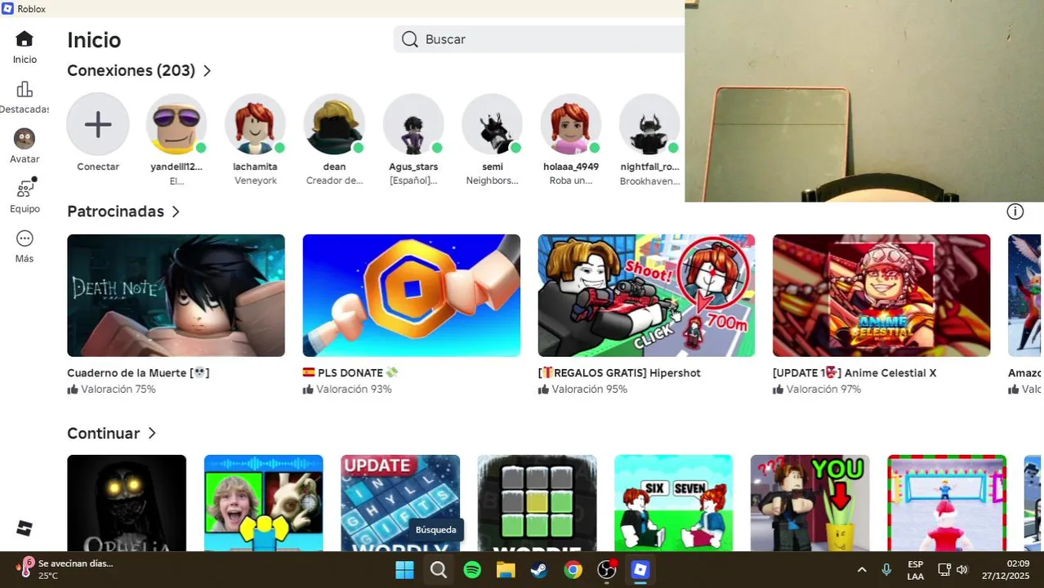Screen dimensions: 1044x588
Task: Open OBS Studio from the taskbar
Action: point(607,570)
